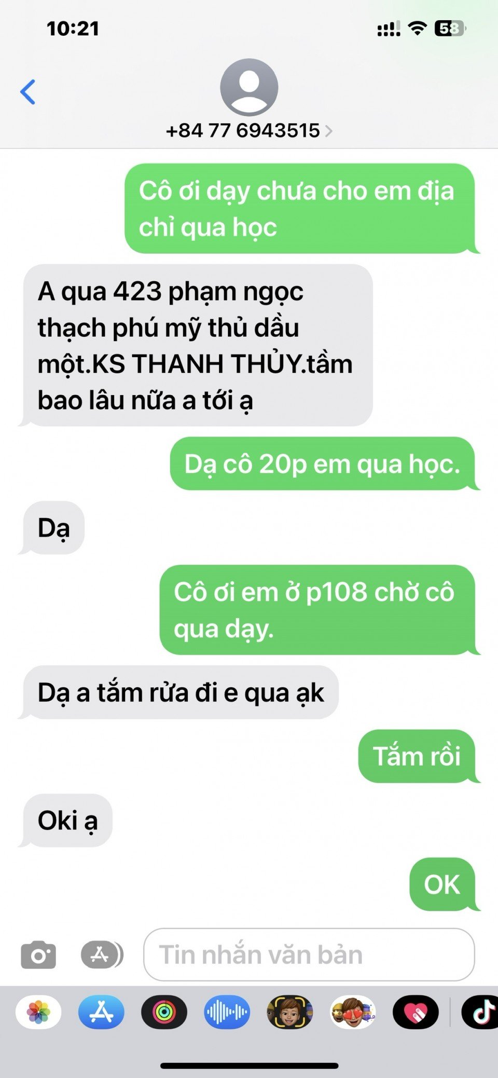Open the audio message waveform icon
Screen dimensions: 498x1078
tap(227, 1012)
